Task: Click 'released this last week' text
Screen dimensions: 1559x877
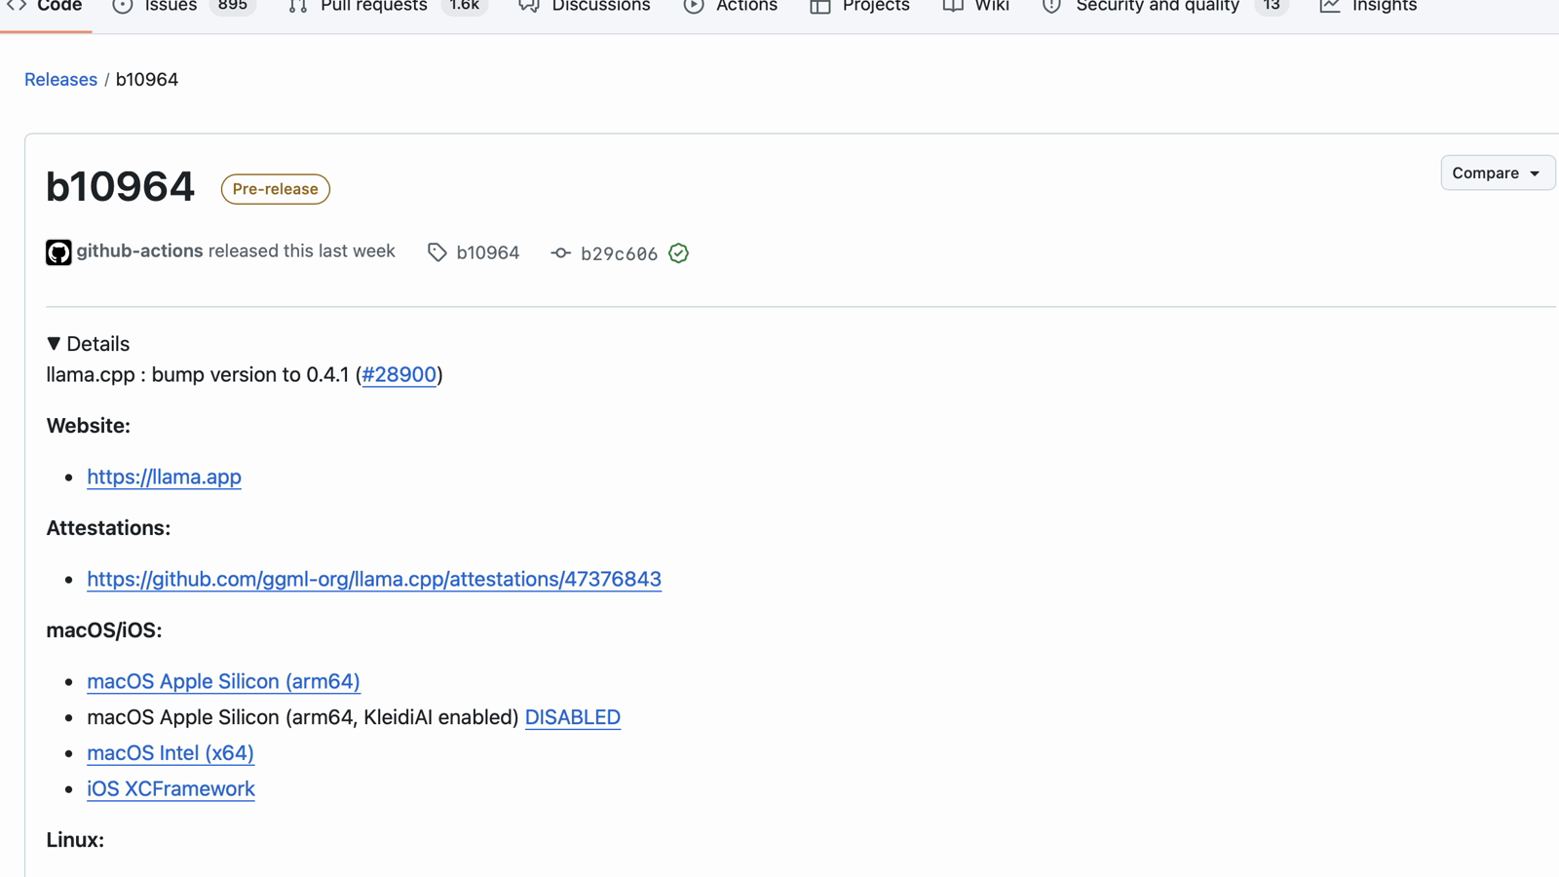Action: (302, 251)
